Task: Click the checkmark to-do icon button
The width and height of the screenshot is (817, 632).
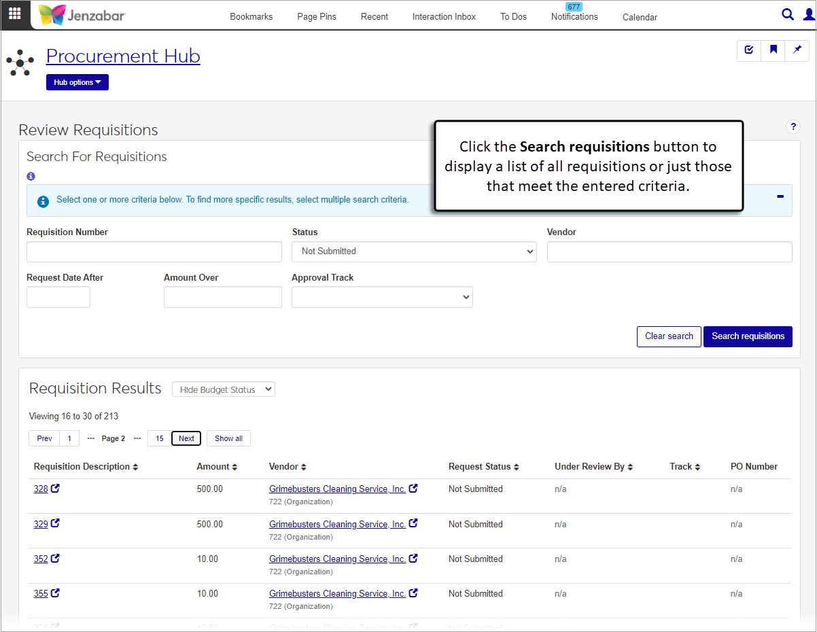Action: (749, 50)
